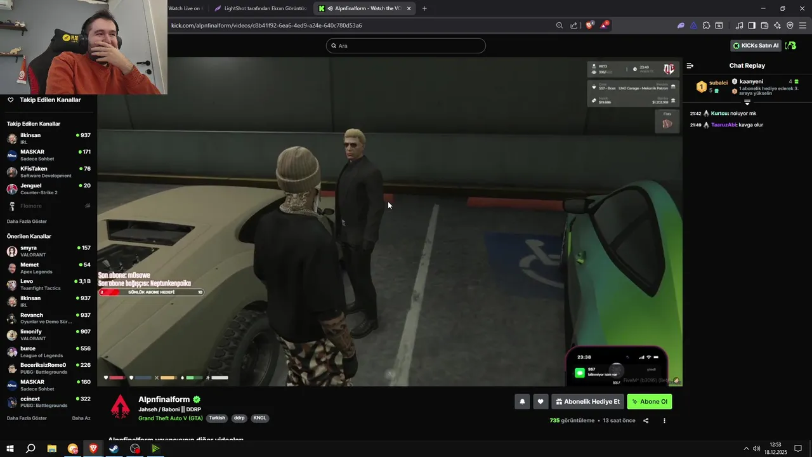The height and width of the screenshot is (457, 812).
Task: Click the green Kick avatar icon top right
Action: (790, 46)
